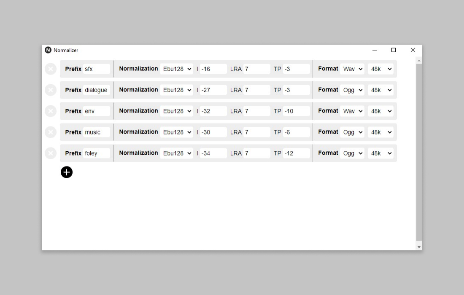Open the Ebu128 selector on the music row
This screenshot has width=464, height=295.
[x=176, y=132]
